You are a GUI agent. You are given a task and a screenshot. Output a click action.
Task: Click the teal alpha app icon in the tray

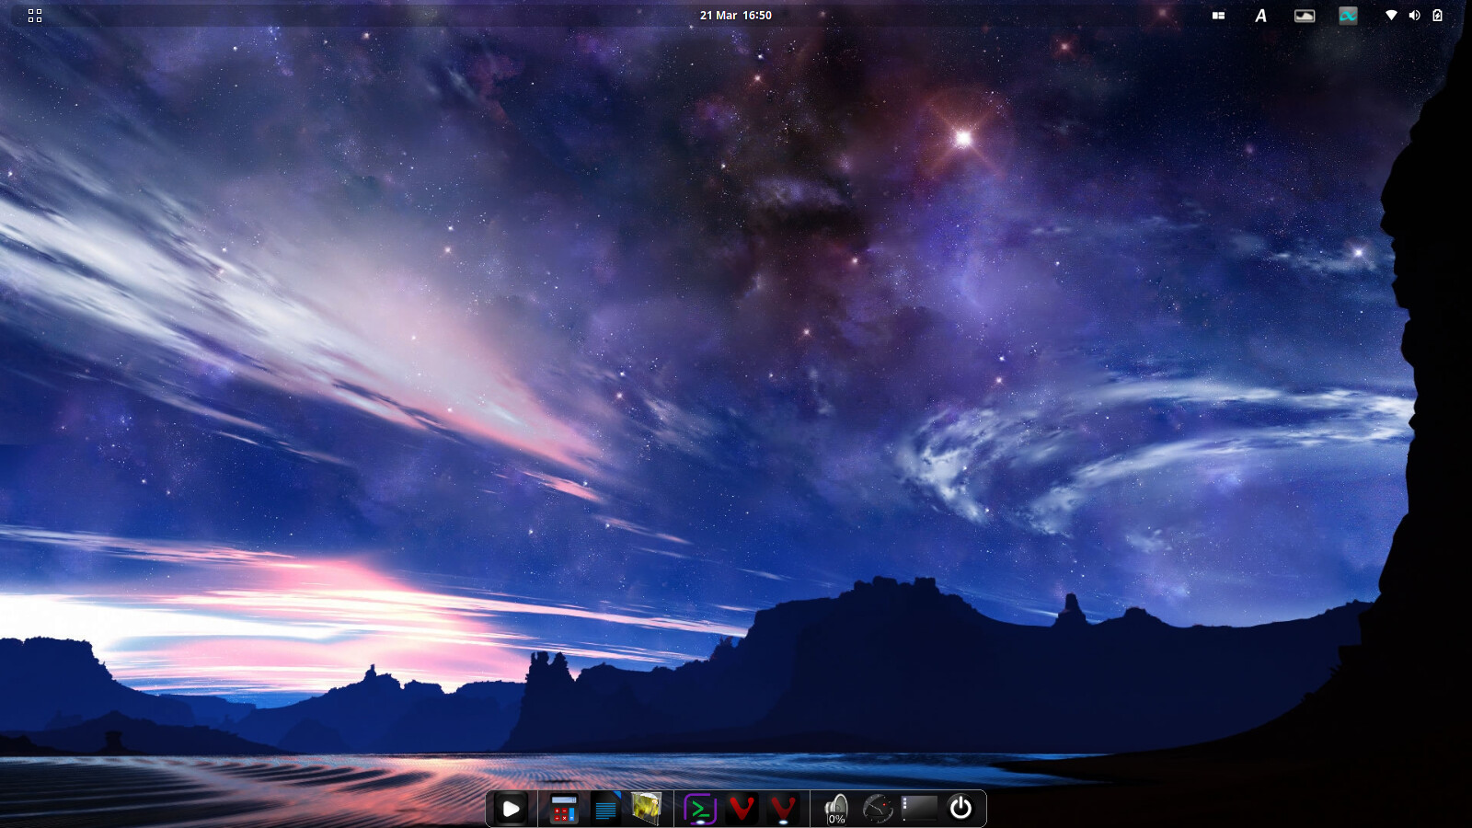coord(1349,15)
